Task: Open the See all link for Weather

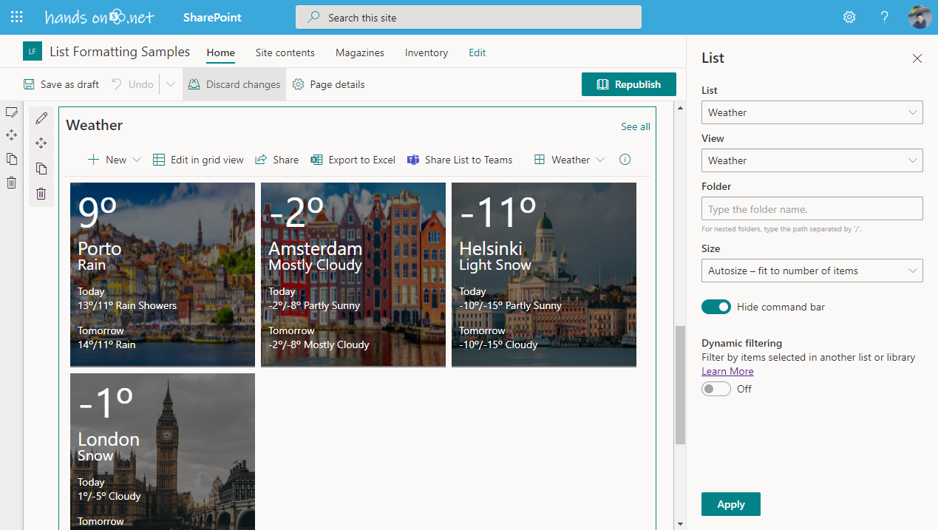Action: pos(635,126)
